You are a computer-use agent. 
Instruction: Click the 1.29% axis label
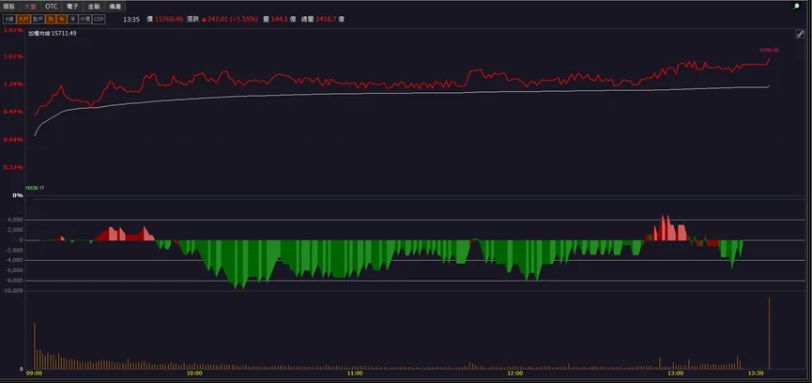[13, 84]
